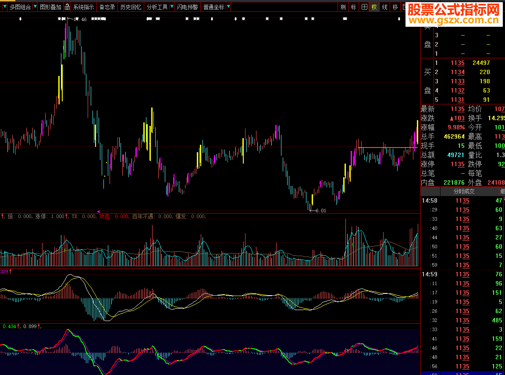Open the 系统指示 menu

pyautogui.click(x=83, y=7)
